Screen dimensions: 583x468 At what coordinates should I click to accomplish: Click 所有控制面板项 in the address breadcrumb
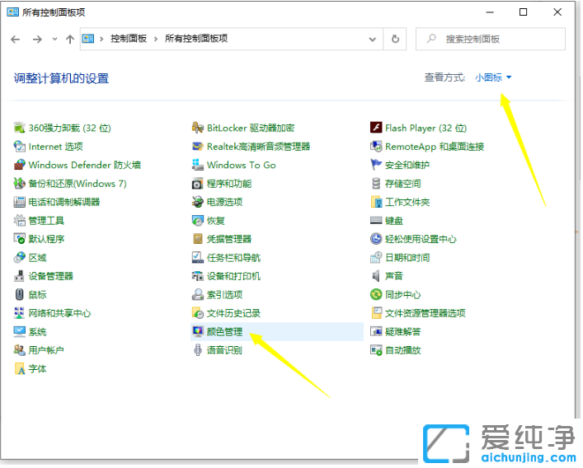click(x=196, y=39)
